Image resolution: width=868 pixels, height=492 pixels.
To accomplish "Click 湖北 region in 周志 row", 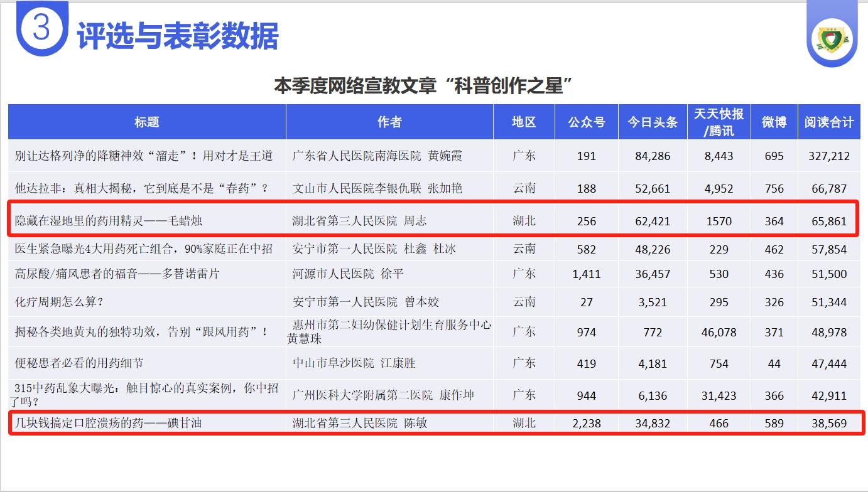I will click(x=524, y=221).
